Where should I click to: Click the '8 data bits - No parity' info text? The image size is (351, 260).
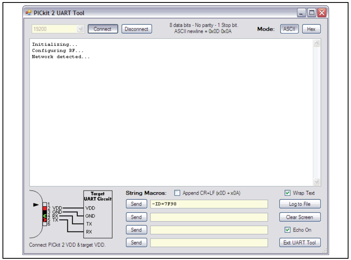[x=204, y=25]
